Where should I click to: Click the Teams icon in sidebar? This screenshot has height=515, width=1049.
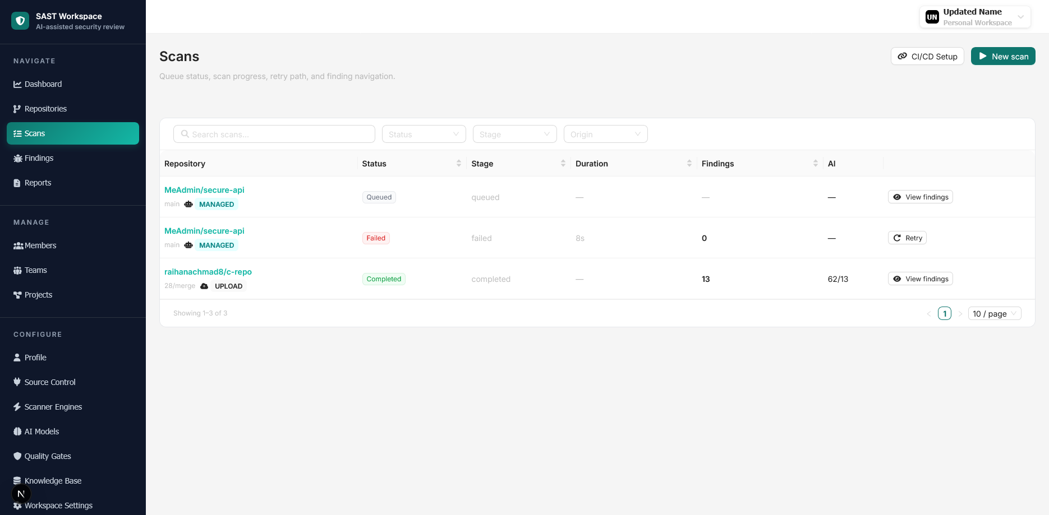(17, 270)
